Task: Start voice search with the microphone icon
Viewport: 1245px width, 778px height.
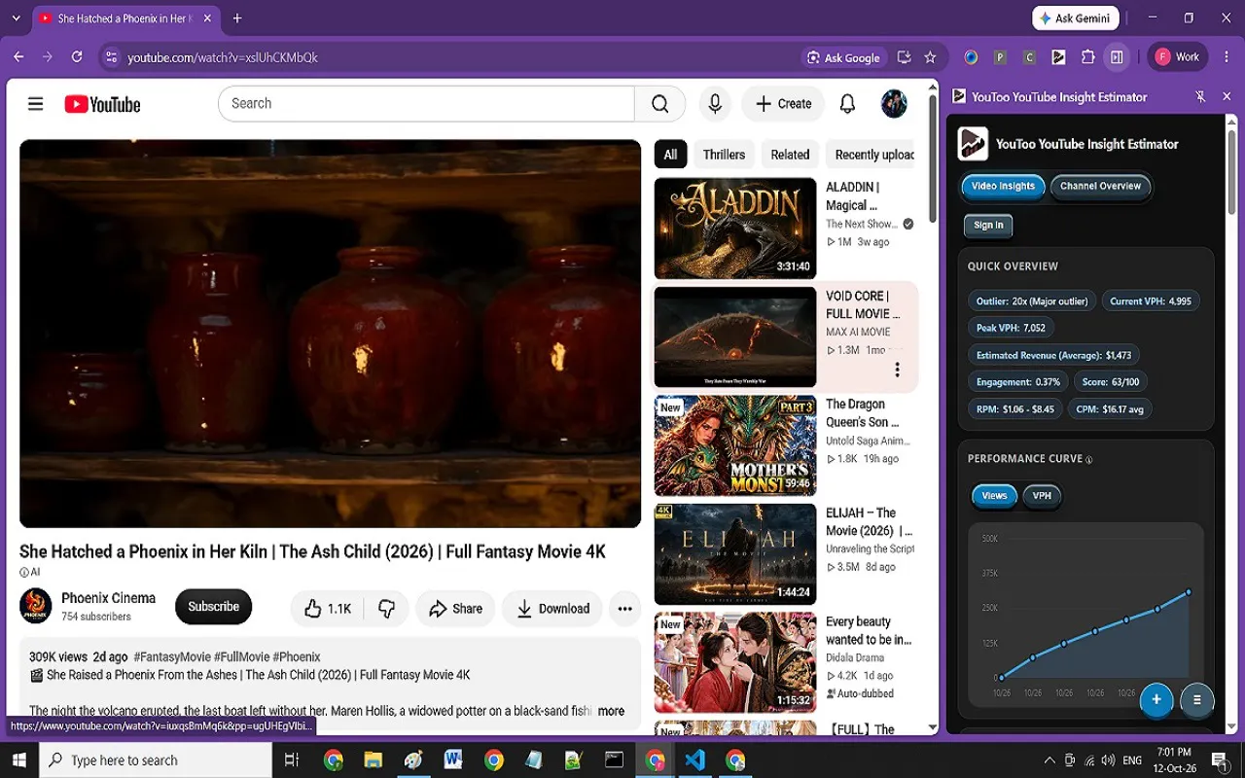Action: tap(715, 104)
